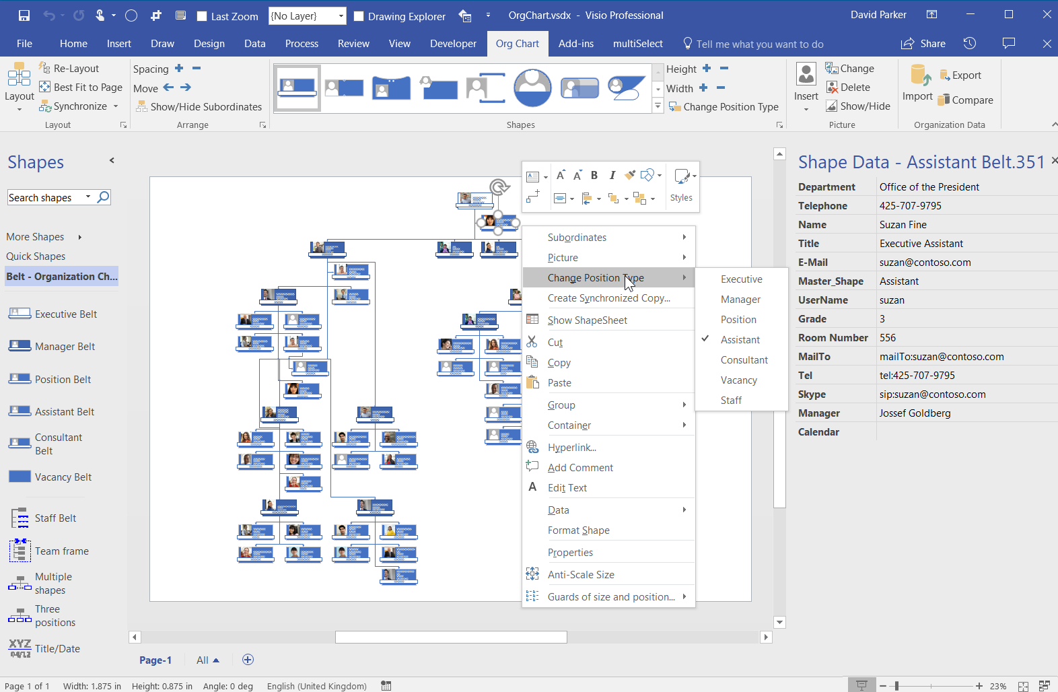Expand the Synchronize dropdown arrow
Viewport: 1058px width, 692px height.
click(x=116, y=106)
